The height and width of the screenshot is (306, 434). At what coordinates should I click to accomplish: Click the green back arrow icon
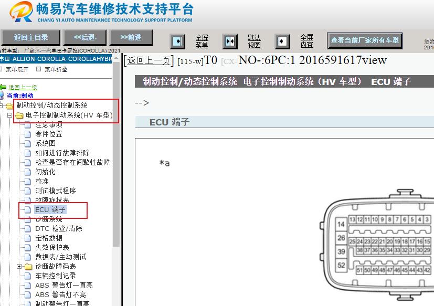(x=3, y=87)
